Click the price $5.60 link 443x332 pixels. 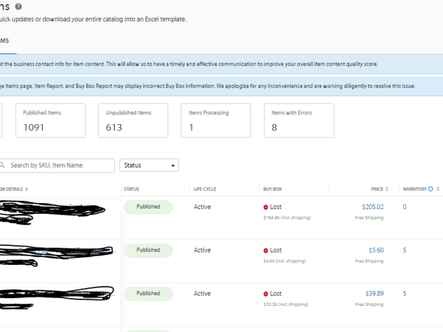[376, 250]
